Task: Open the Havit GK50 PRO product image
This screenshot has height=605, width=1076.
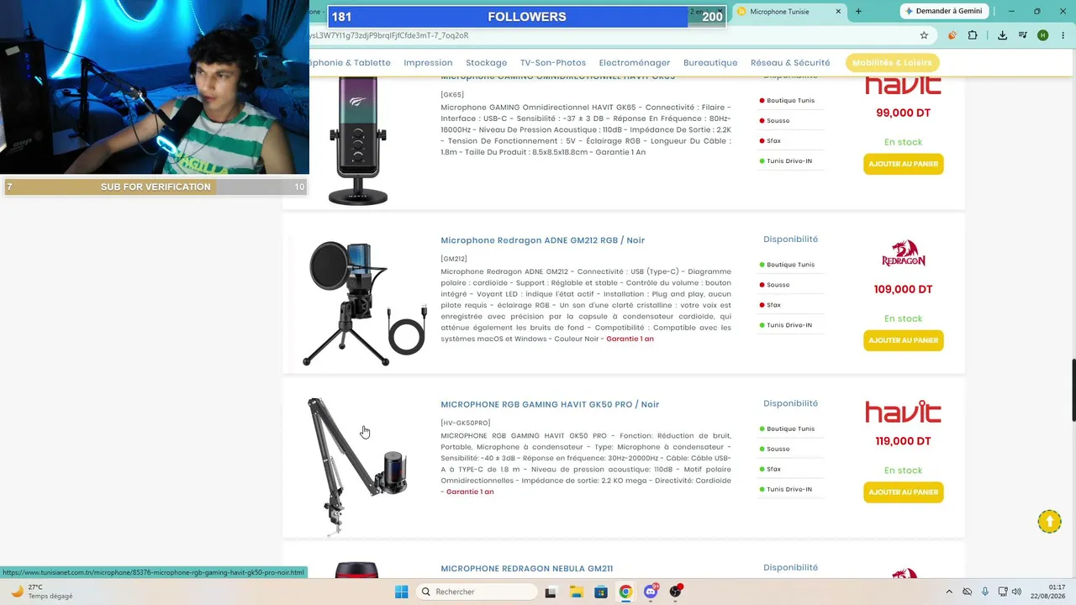Action: point(356,466)
